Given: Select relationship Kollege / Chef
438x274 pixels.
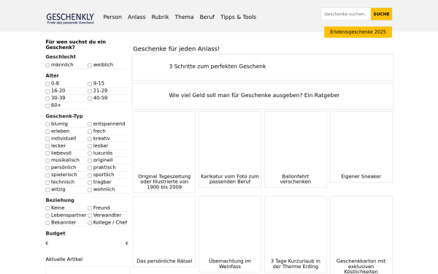Looking at the screenshot, I should (x=90, y=223).
